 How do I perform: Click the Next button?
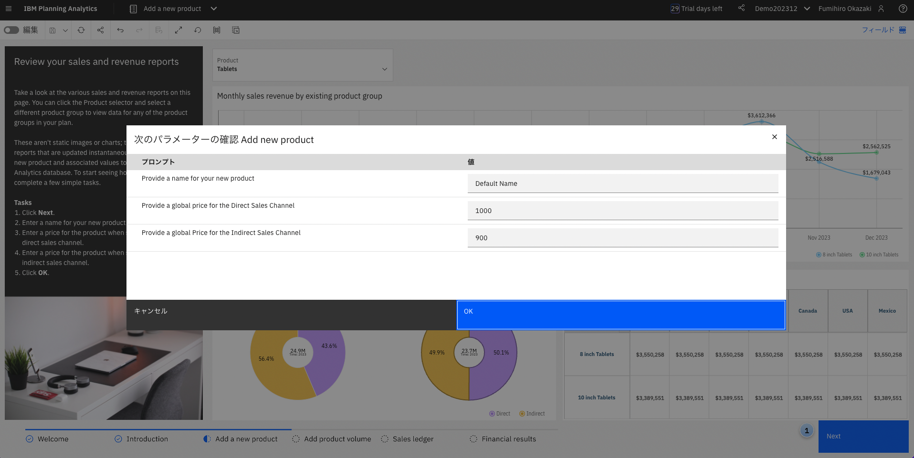(863, 436)
